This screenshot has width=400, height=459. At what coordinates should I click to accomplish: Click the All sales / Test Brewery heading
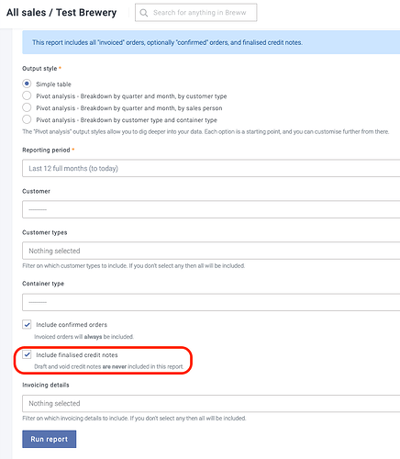click(x=61, y=13)
